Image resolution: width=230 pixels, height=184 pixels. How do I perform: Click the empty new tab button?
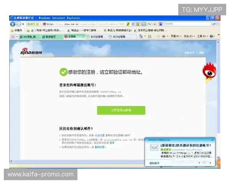(133, 37)
